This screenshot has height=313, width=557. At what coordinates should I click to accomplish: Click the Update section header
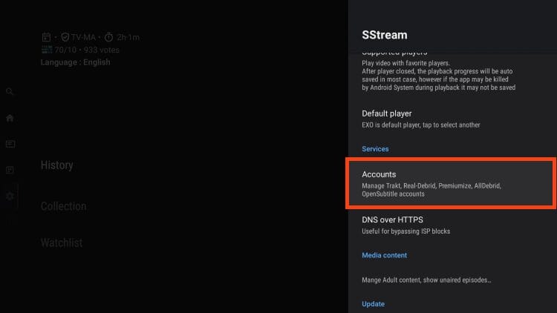(373, 304)
